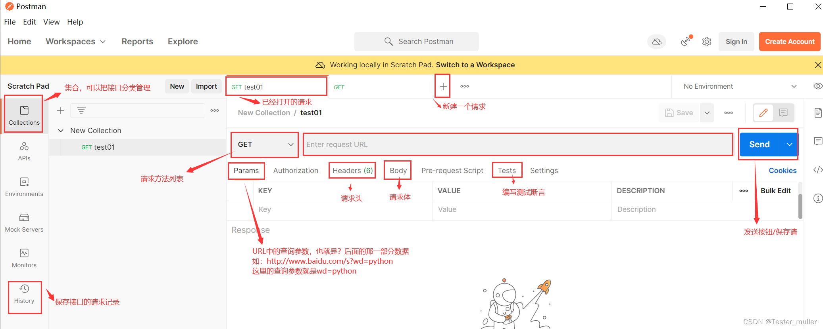This screenshot has width=823, height=329.
Task: Open the APIs sidebar panel
Action: click(x=24, y=151)
